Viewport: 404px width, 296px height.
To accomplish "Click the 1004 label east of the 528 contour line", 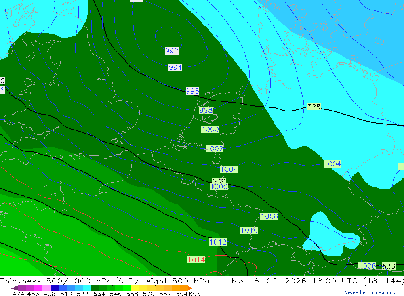I will click(332, 164).
